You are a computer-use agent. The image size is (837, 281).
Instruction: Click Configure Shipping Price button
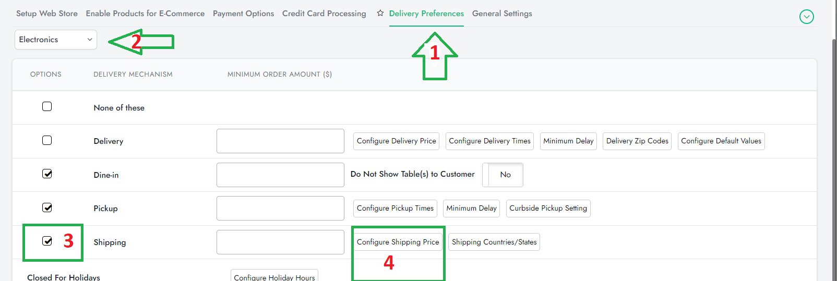pos(398,242)
